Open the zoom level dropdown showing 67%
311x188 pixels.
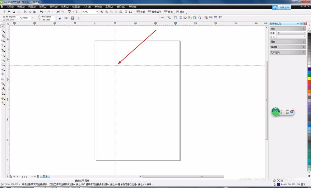(x=97, y=12)
